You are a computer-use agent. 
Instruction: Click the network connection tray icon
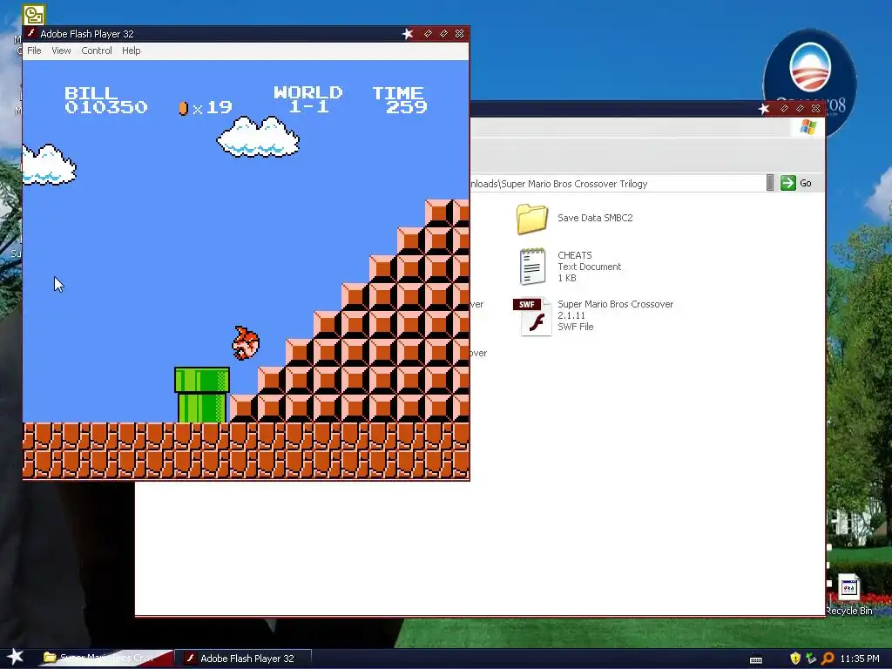click(x=811, y=659)
